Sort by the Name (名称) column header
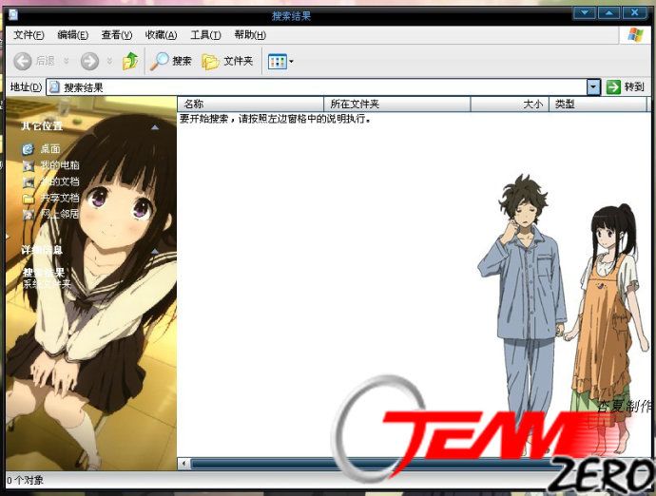This screenshot has height=496, width=656. tap(251, 104)
